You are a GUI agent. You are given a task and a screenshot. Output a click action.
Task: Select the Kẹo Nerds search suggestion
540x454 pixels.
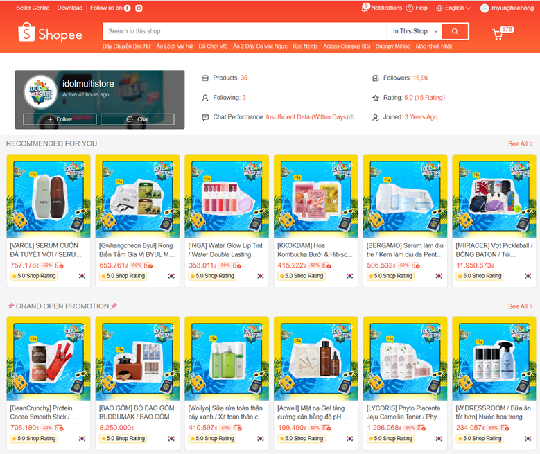click(x=305, y=46)
